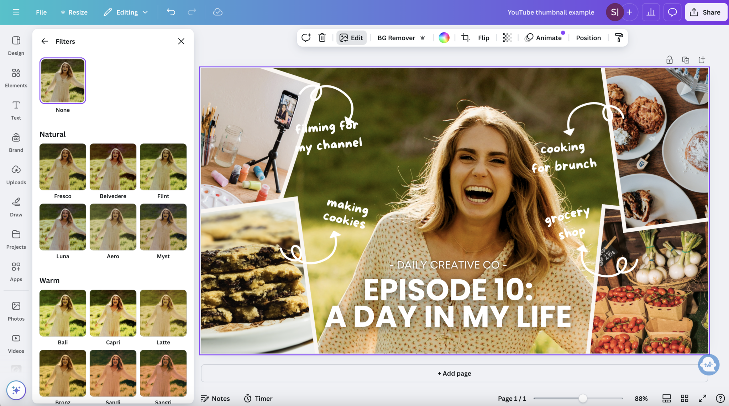Go back from Filters panel
The height and width of the screenshot is (406, 729).
(x=44, y=41)
